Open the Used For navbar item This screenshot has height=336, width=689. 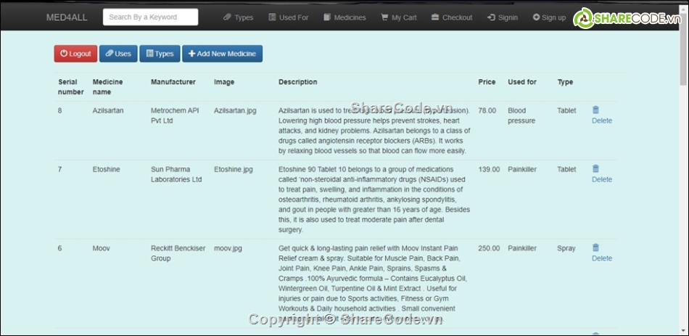point(288,17)
